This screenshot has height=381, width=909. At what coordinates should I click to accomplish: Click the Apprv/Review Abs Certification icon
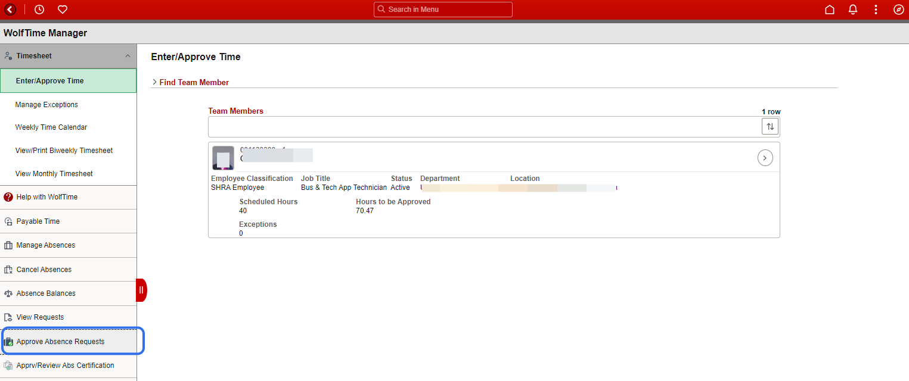point(8,366)
